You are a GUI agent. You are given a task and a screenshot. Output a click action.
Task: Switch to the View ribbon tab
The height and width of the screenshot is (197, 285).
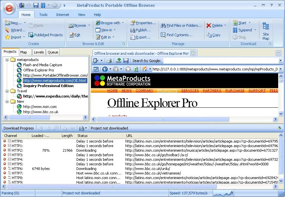(x=82, y=15)
